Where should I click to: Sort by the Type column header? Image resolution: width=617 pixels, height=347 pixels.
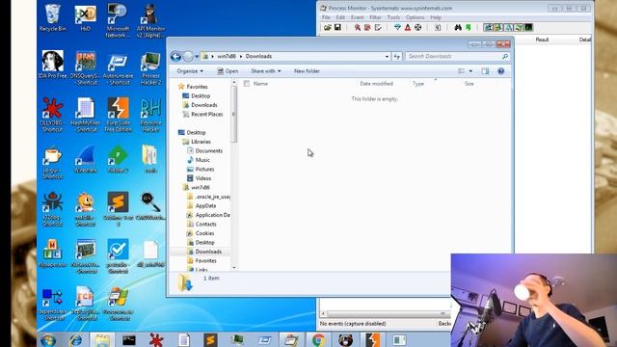tap(418, 84)
